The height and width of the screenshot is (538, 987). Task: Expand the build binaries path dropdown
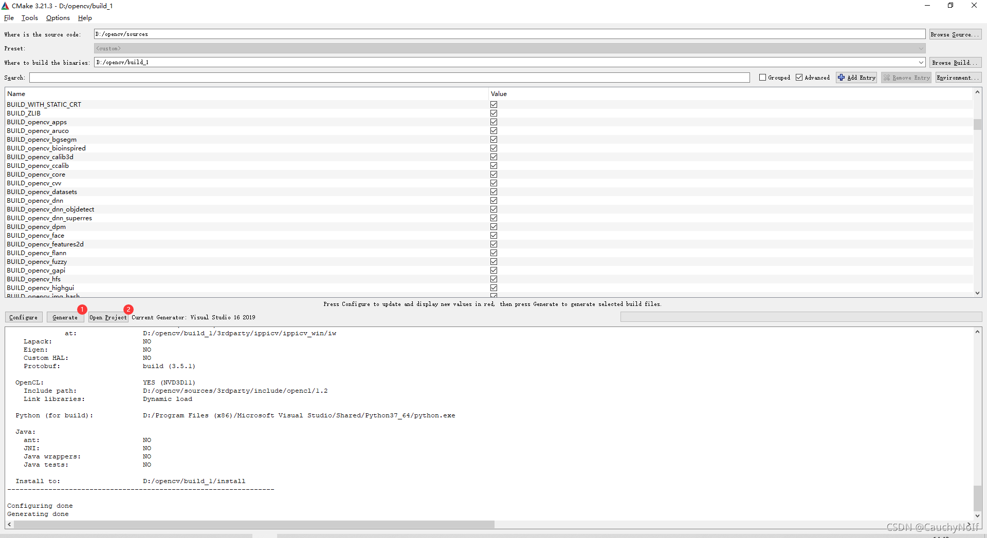coord(920,62)
